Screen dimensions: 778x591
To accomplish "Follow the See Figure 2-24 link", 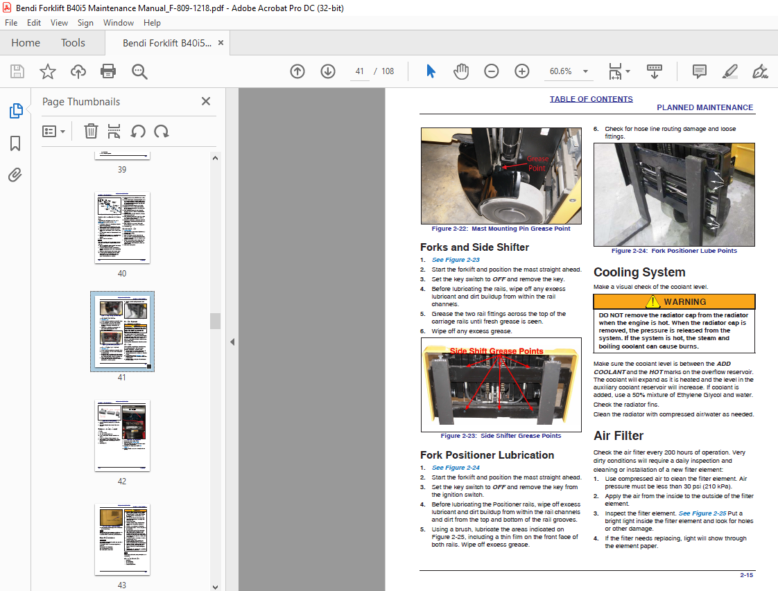I will tap(456, 468).
